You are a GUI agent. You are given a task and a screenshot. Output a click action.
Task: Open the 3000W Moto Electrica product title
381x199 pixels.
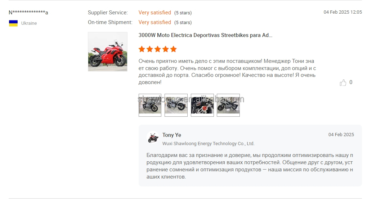click(205, 35)
